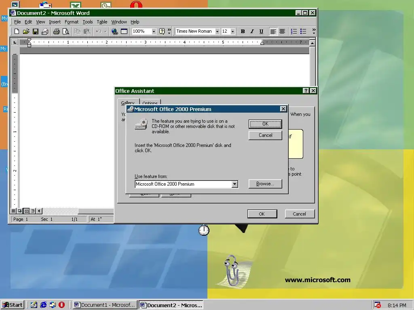Screen dimensions: 414x310
Task: Click the right indent marker on ruler
Action: [x=262, y=43]
